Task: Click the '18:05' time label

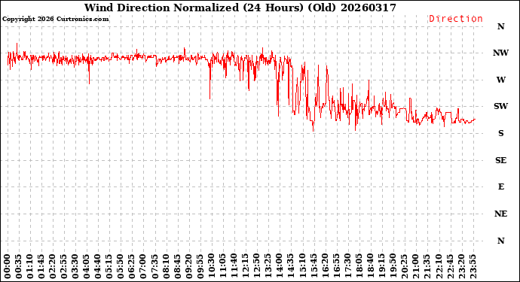Action: point(359,266)
